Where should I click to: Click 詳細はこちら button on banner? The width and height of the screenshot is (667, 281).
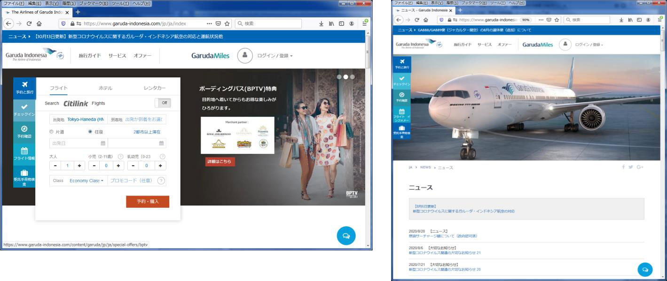(x=220, y=161)
